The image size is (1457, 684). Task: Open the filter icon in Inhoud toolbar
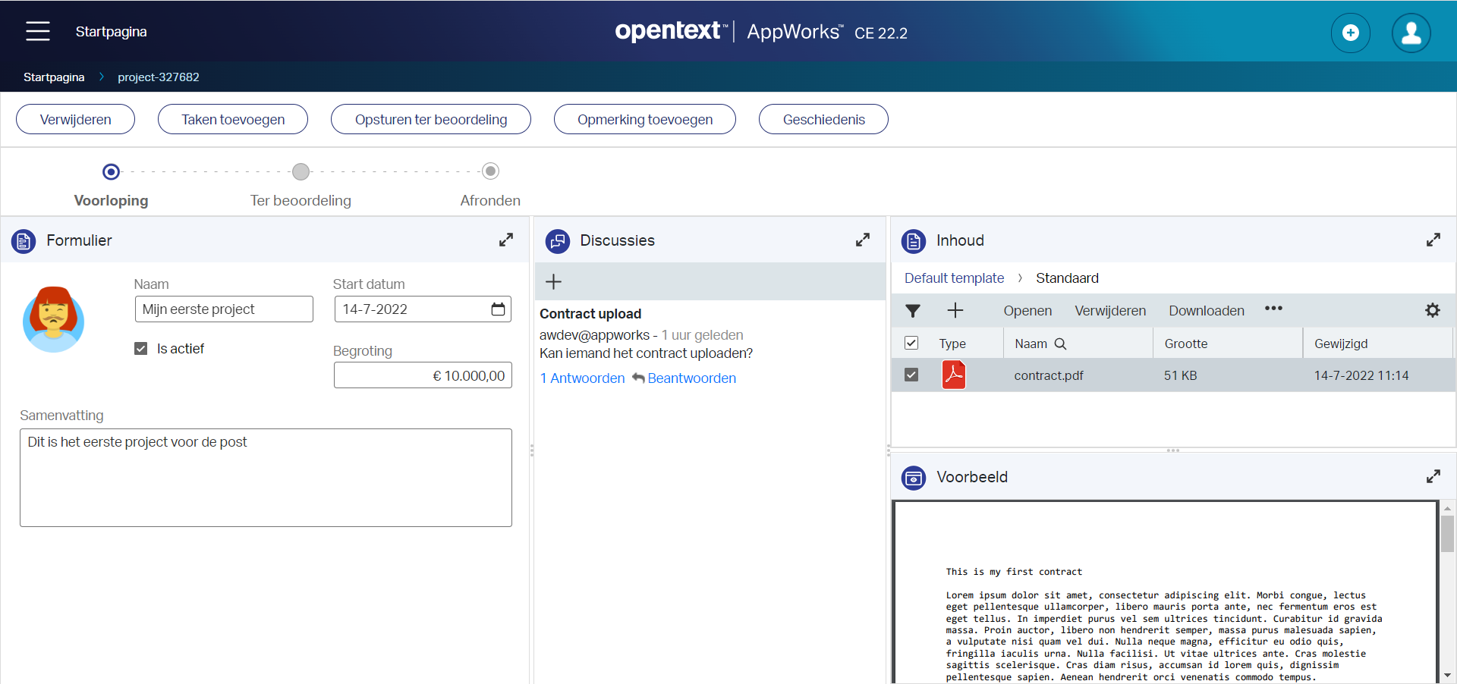[x=913, y=311]
